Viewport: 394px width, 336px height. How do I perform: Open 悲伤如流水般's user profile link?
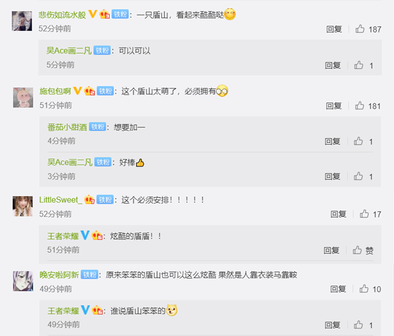click(62, 15)
